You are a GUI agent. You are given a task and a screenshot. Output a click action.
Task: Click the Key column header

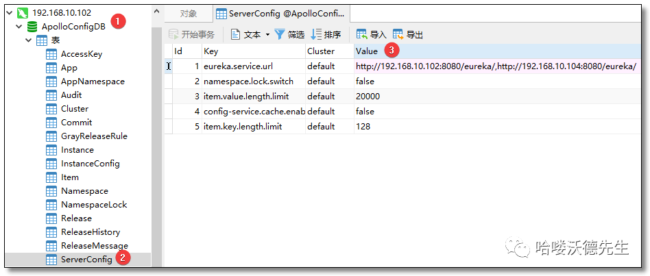[x=211, y=51]
